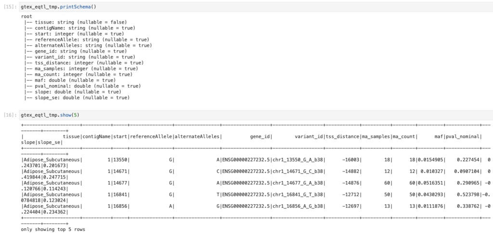
Task: Click the 'root' line in schema output
Action: click(27, 16)
